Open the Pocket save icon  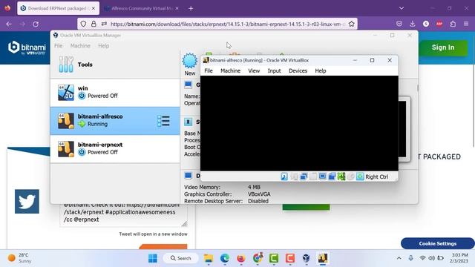(x=399, y=24)
